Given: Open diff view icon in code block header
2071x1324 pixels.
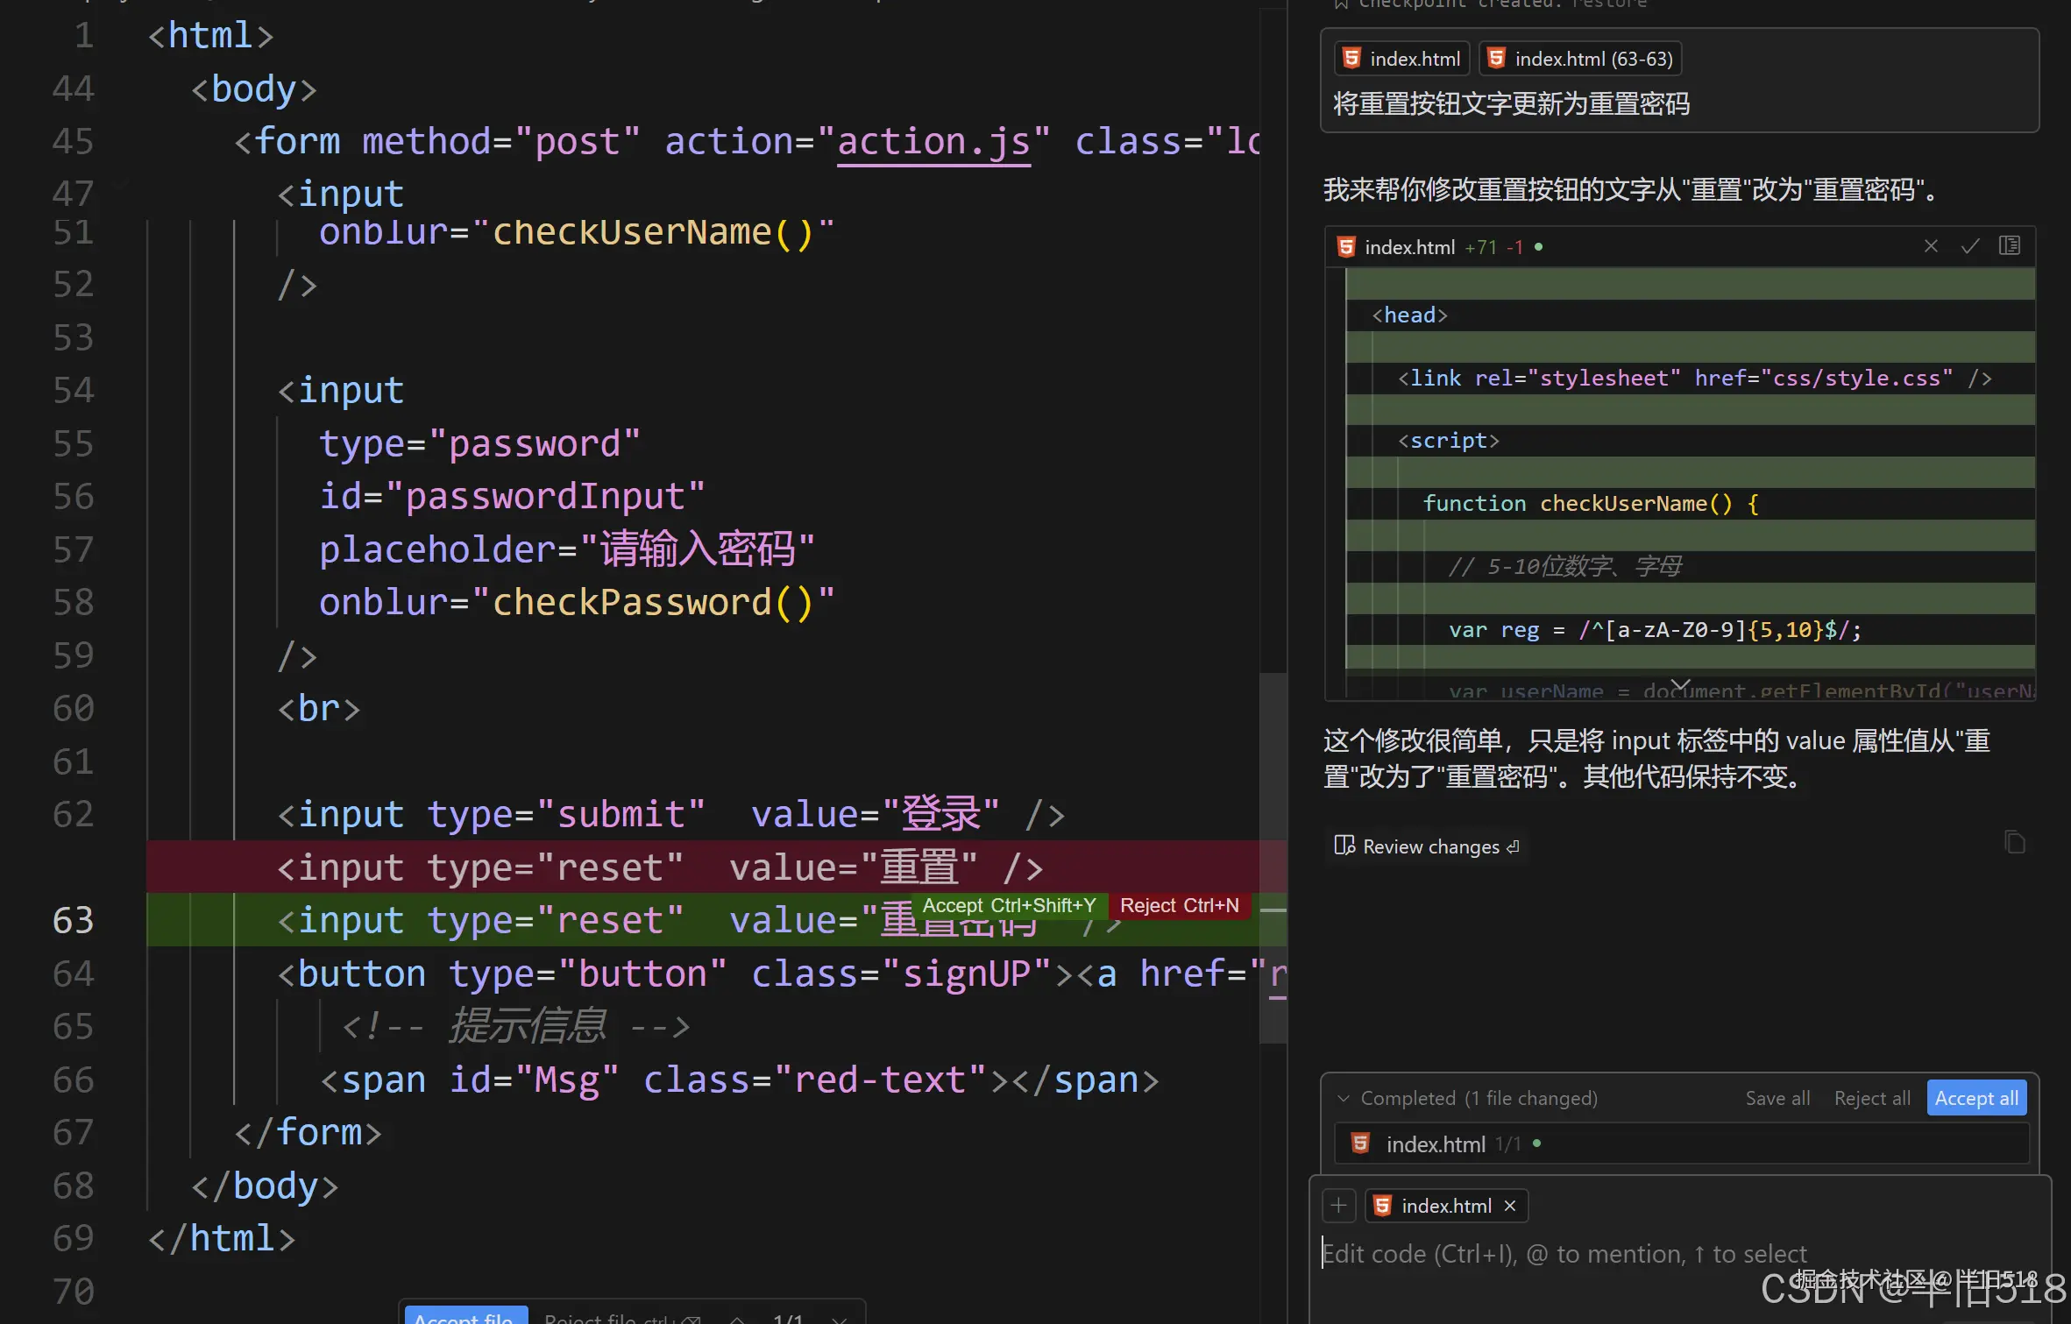Looking at the screenshot, I should point(2009,246).
